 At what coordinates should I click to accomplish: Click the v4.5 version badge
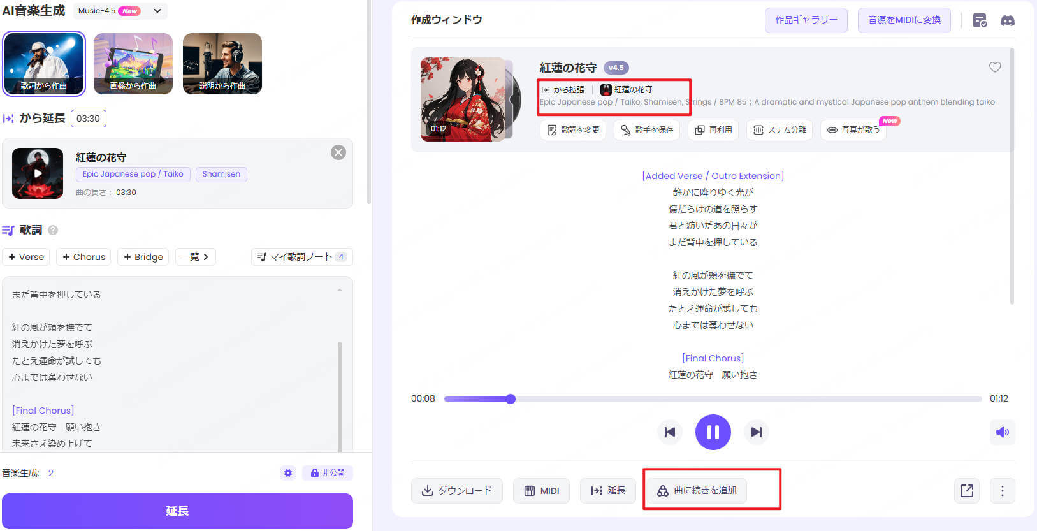616,68
